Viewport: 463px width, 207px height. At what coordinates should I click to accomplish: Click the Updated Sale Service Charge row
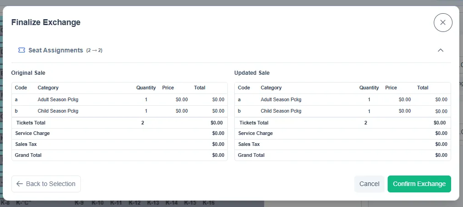click(342, 133)
